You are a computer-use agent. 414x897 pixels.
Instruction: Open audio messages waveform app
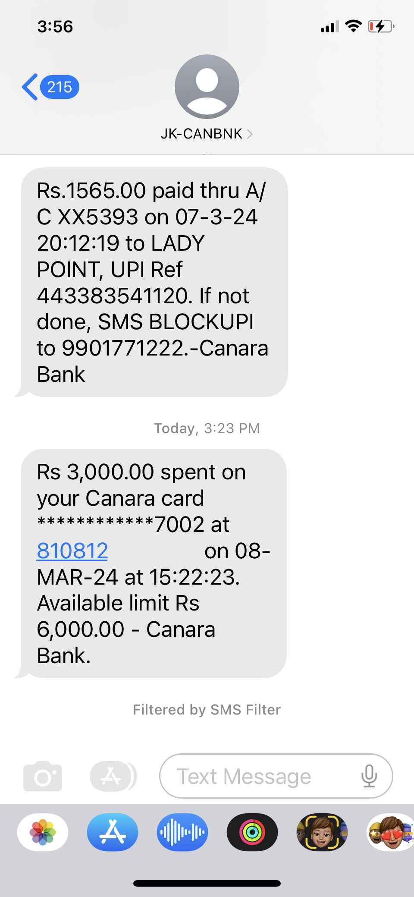pos(182,832)
